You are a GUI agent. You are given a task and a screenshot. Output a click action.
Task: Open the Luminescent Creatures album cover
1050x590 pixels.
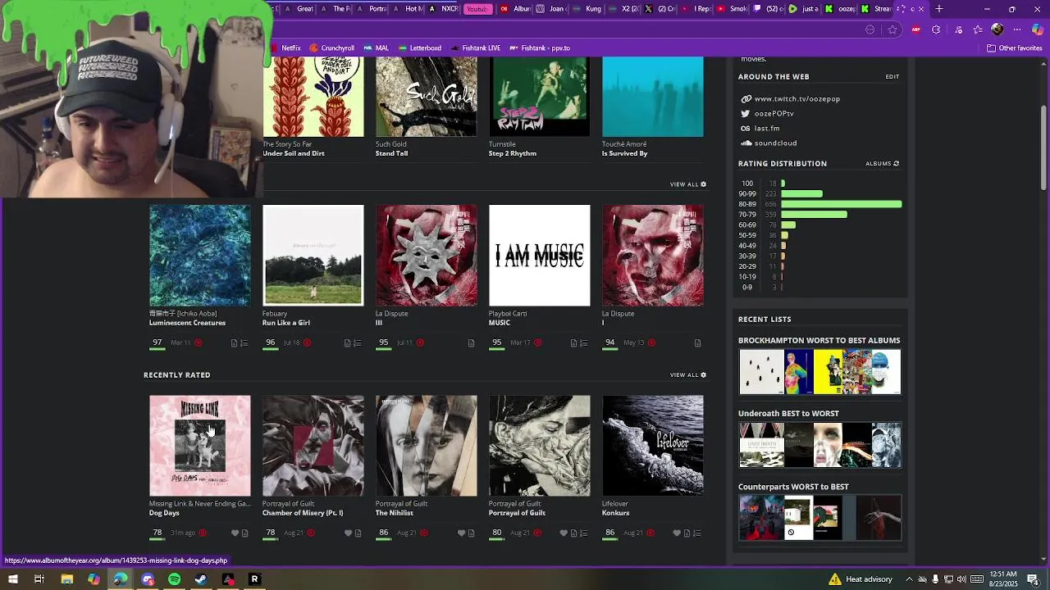(x=200, y=256)
